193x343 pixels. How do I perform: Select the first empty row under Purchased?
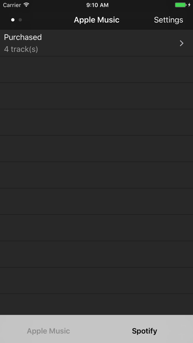tap(96, 69)
